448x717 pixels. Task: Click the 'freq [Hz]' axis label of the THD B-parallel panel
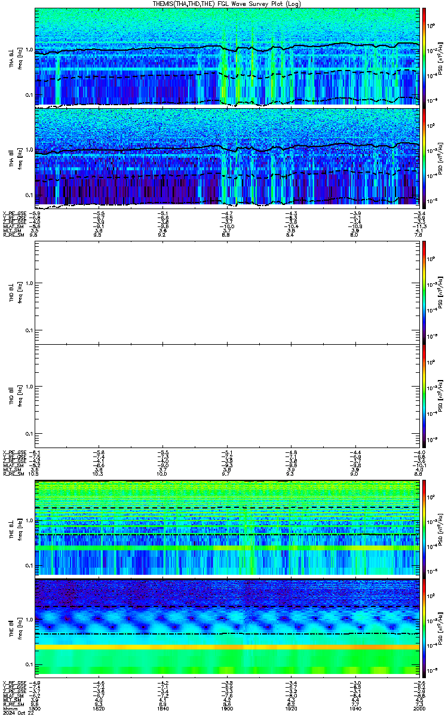(x=20, y=396)
